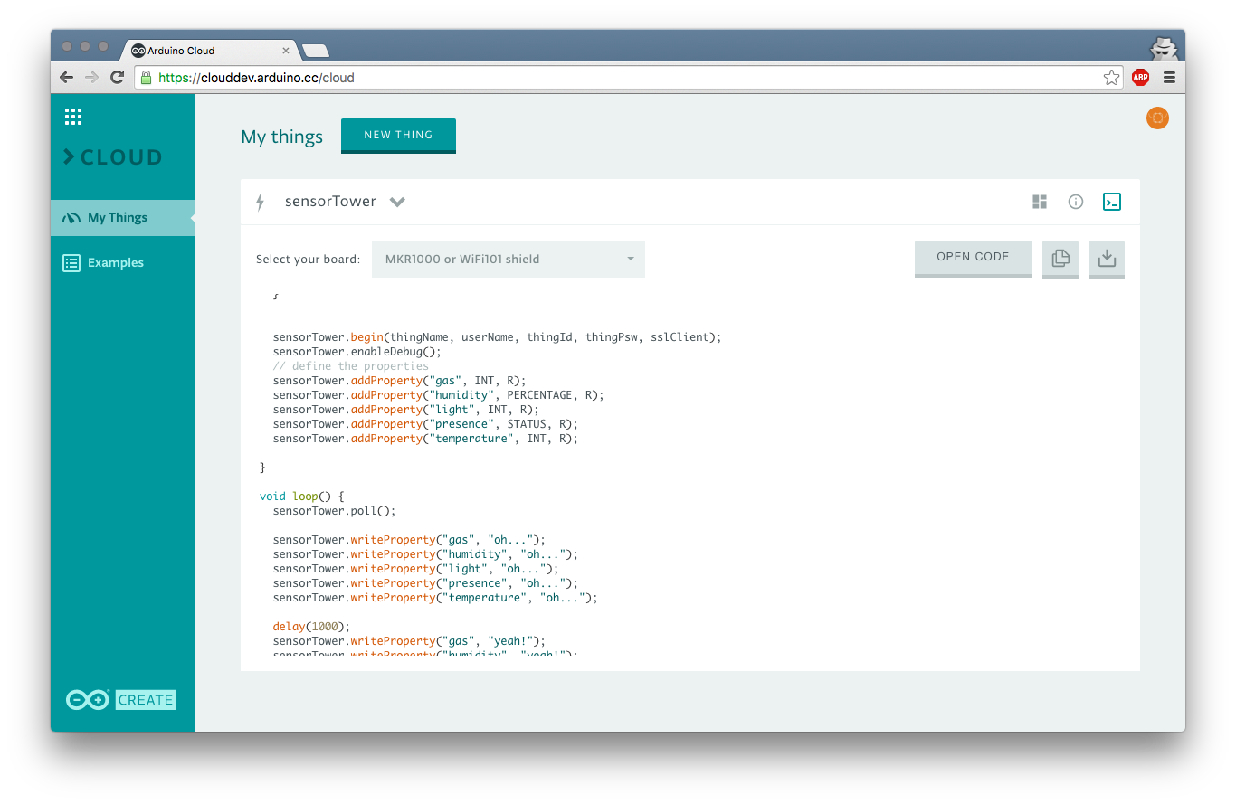Click the lightning bolt status icon
This screenshot has height=804, width=1236.
point(261,202)
